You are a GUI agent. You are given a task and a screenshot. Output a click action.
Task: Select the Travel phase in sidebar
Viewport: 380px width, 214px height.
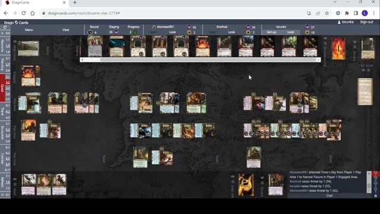click(2, 111)
